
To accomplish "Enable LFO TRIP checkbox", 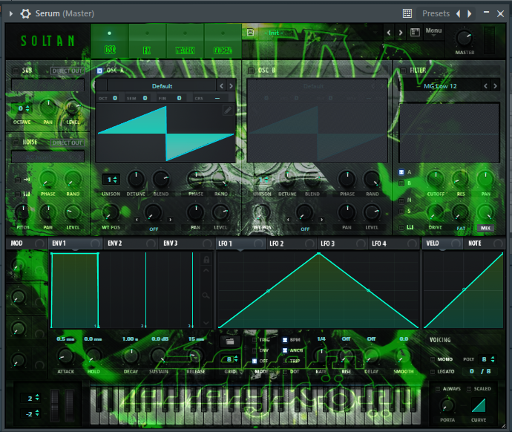I will pos(285,361).
